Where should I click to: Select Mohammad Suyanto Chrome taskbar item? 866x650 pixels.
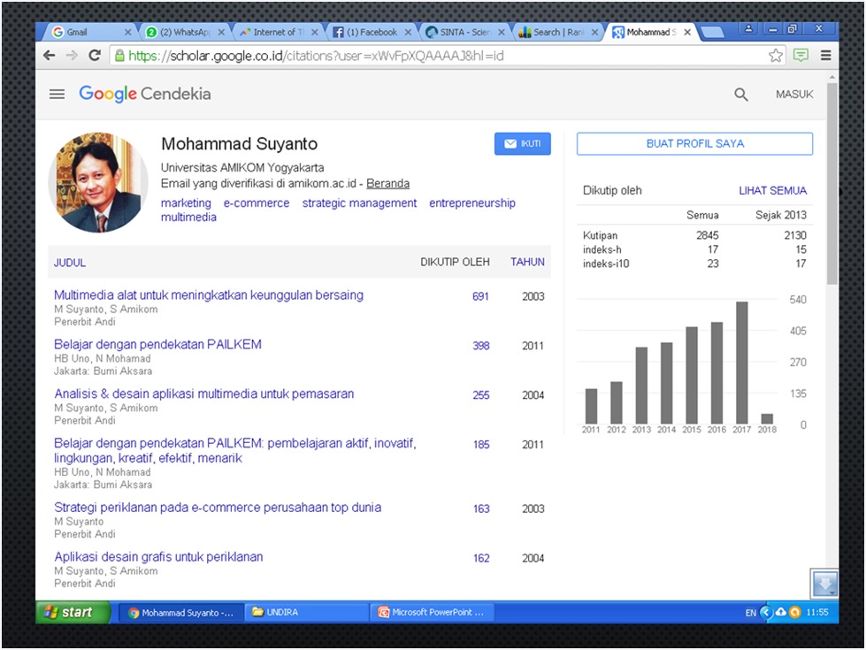coord(181,613)
